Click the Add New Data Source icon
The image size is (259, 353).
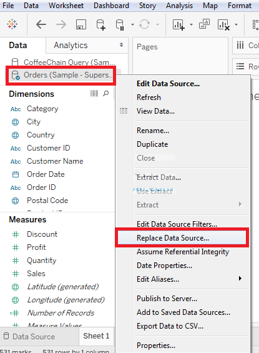[x=100, y=24]
